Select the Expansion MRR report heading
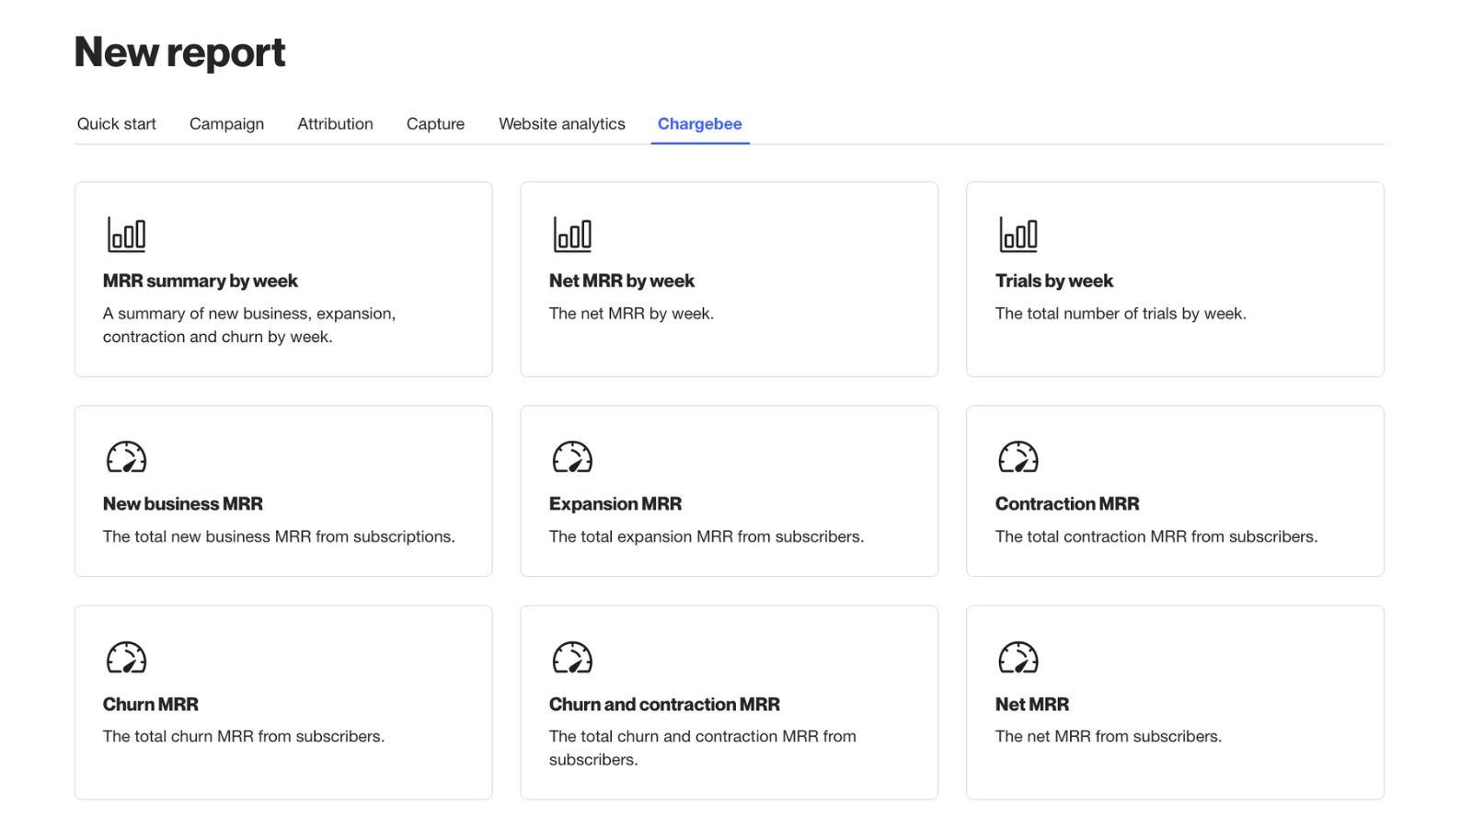 (x=615, y=504)
